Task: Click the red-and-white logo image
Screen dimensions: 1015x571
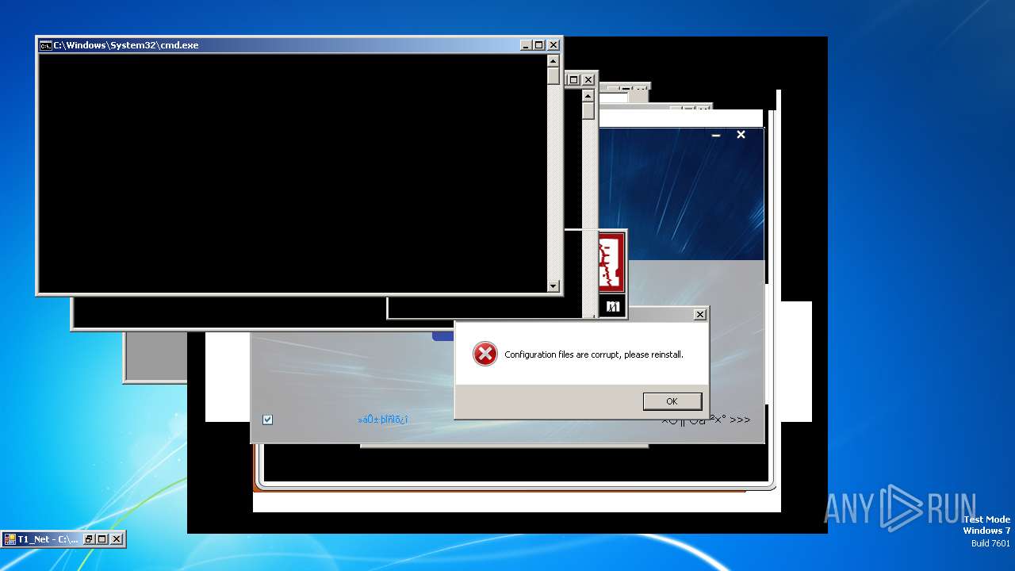Action: pos(611,263)
